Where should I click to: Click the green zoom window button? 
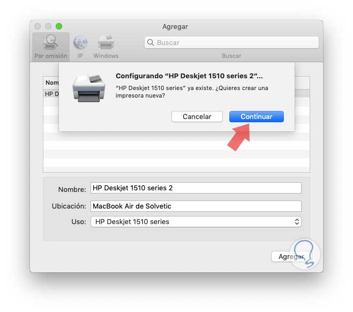pyautogui.click(x=59, y=26)
